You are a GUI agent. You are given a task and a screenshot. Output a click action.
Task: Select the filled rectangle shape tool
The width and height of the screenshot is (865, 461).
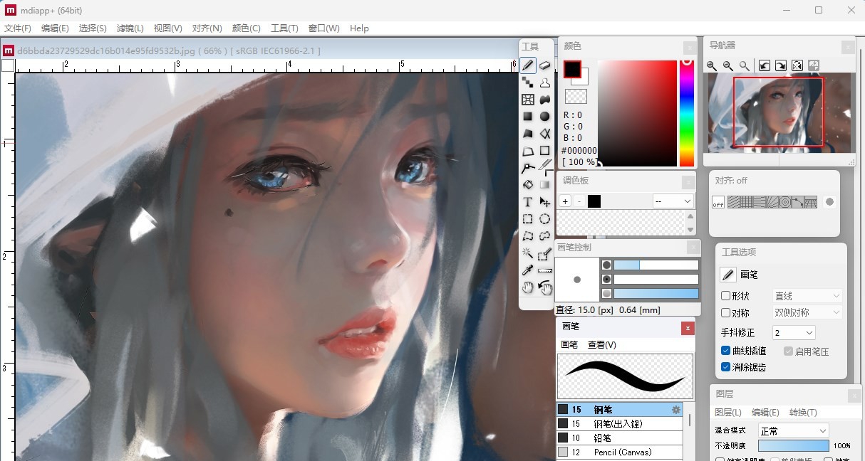tap(528, 116)
